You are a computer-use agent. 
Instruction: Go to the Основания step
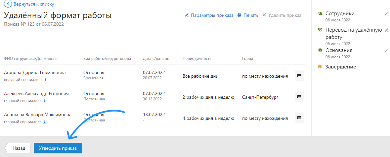[x=339, y=50]
